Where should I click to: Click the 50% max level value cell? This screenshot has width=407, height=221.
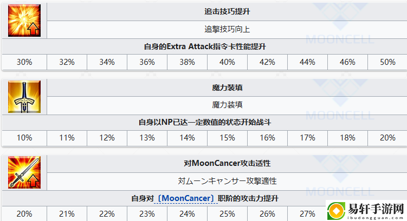point(387,62)
